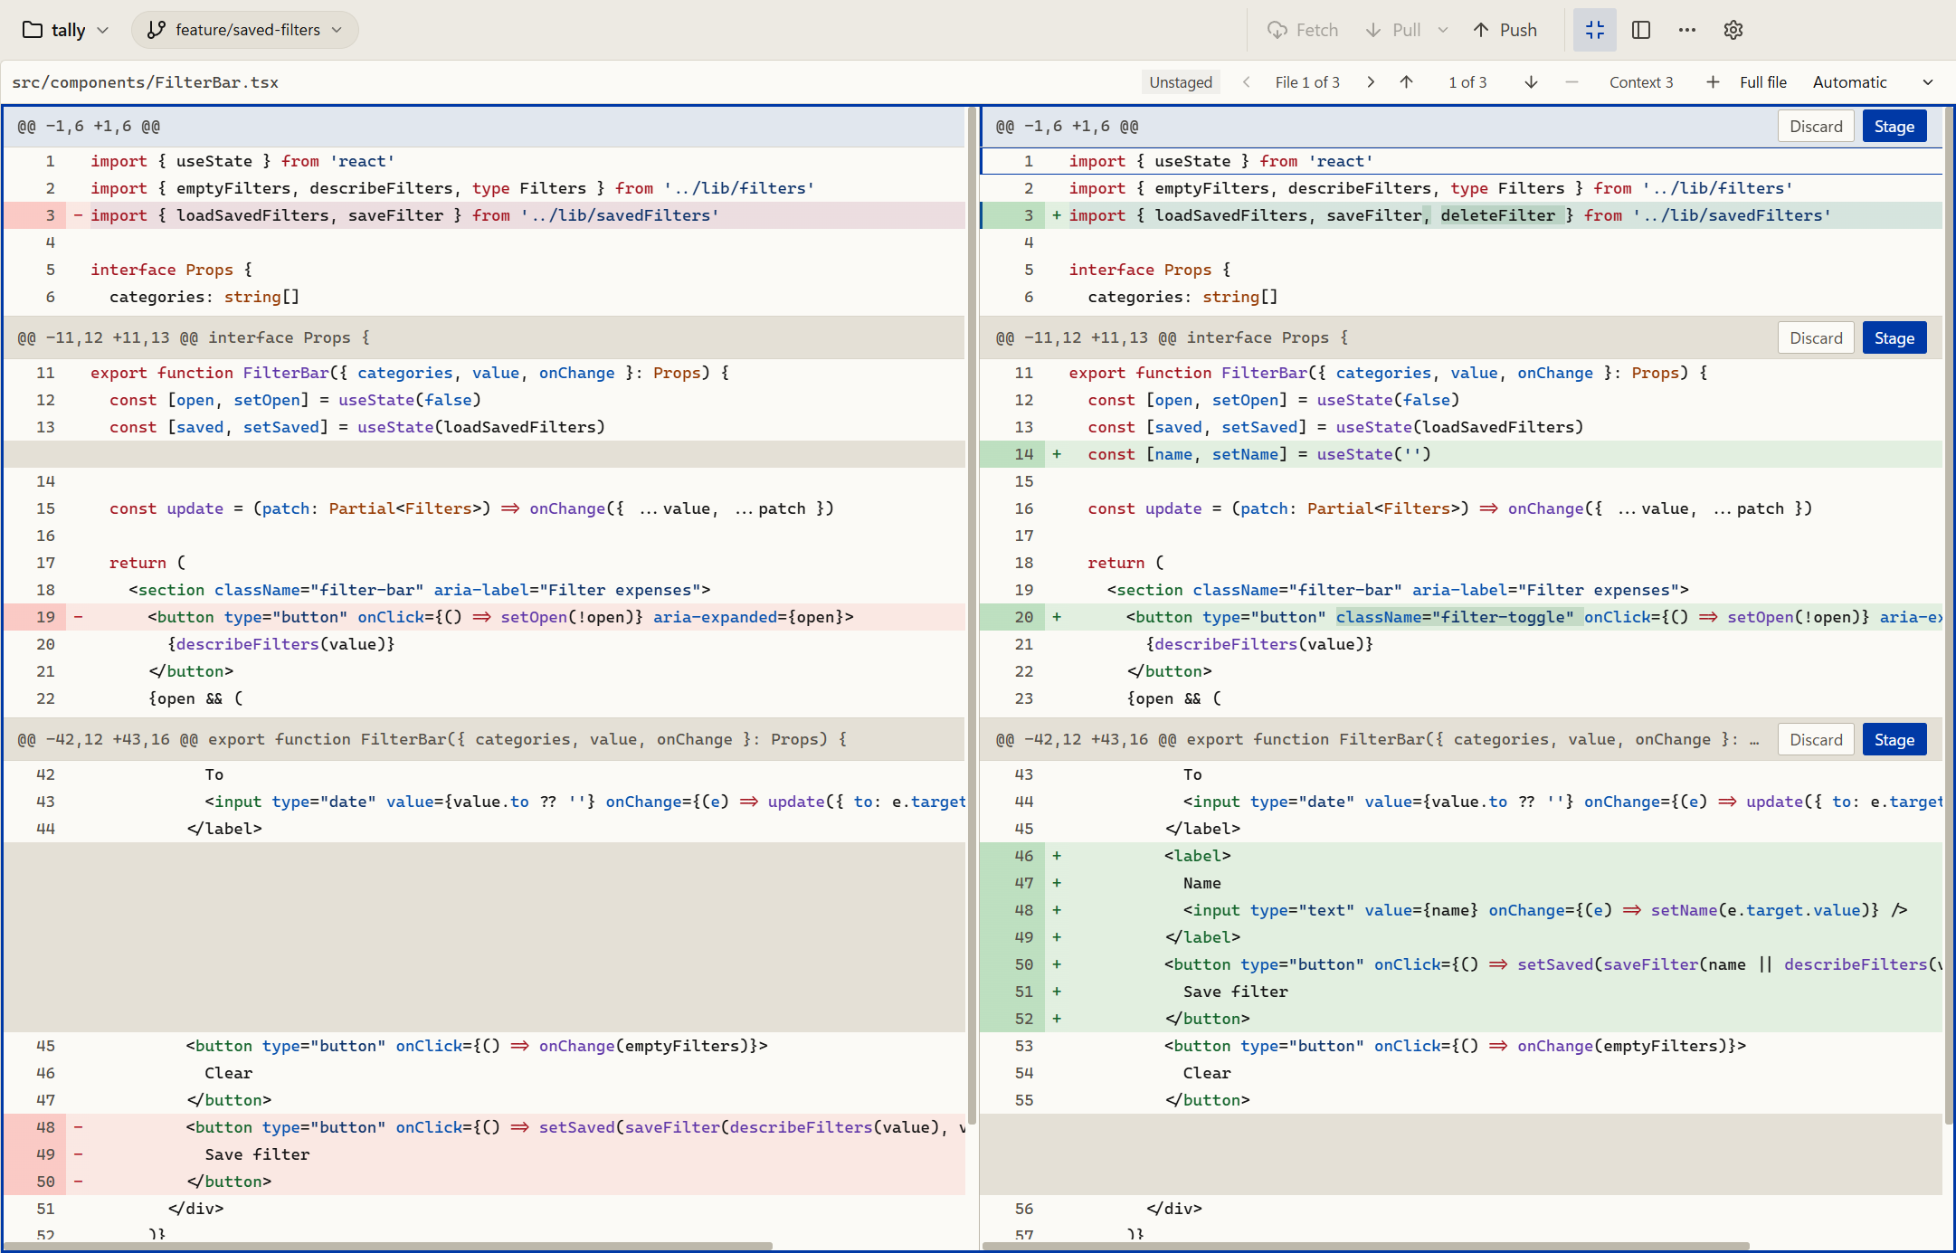Increase context lines with the plus icon

pos(1713,82)
